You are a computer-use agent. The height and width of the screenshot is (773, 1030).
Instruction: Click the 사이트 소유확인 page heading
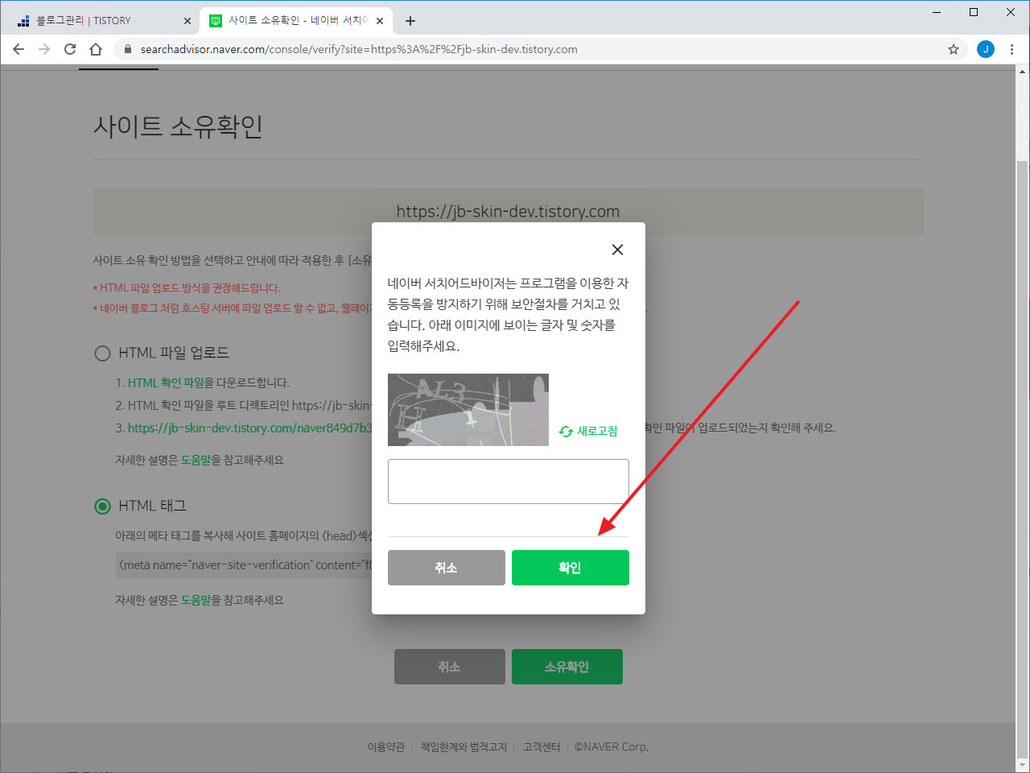pyautogui.click(x=178, y=126)
